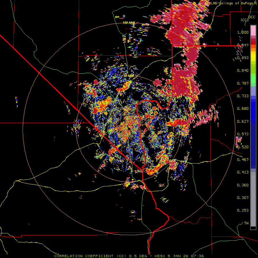The width and height of the screenshot is (258, 258).
Task: Pick the gray segment beside 0.307
Action: pos(253,199)
